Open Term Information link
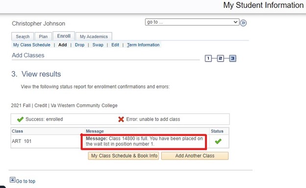 coord(143,45)
